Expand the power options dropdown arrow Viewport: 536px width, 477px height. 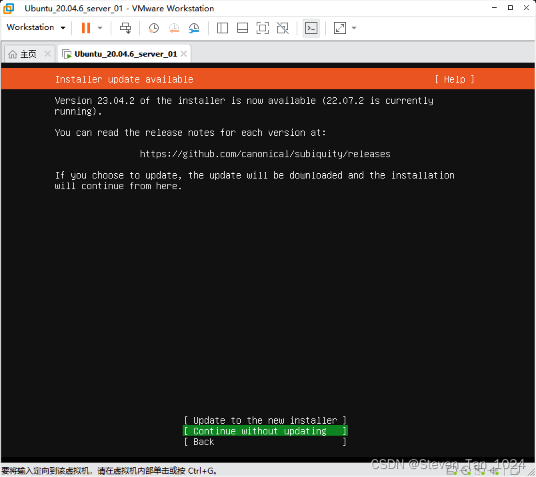tap(100, 28)
